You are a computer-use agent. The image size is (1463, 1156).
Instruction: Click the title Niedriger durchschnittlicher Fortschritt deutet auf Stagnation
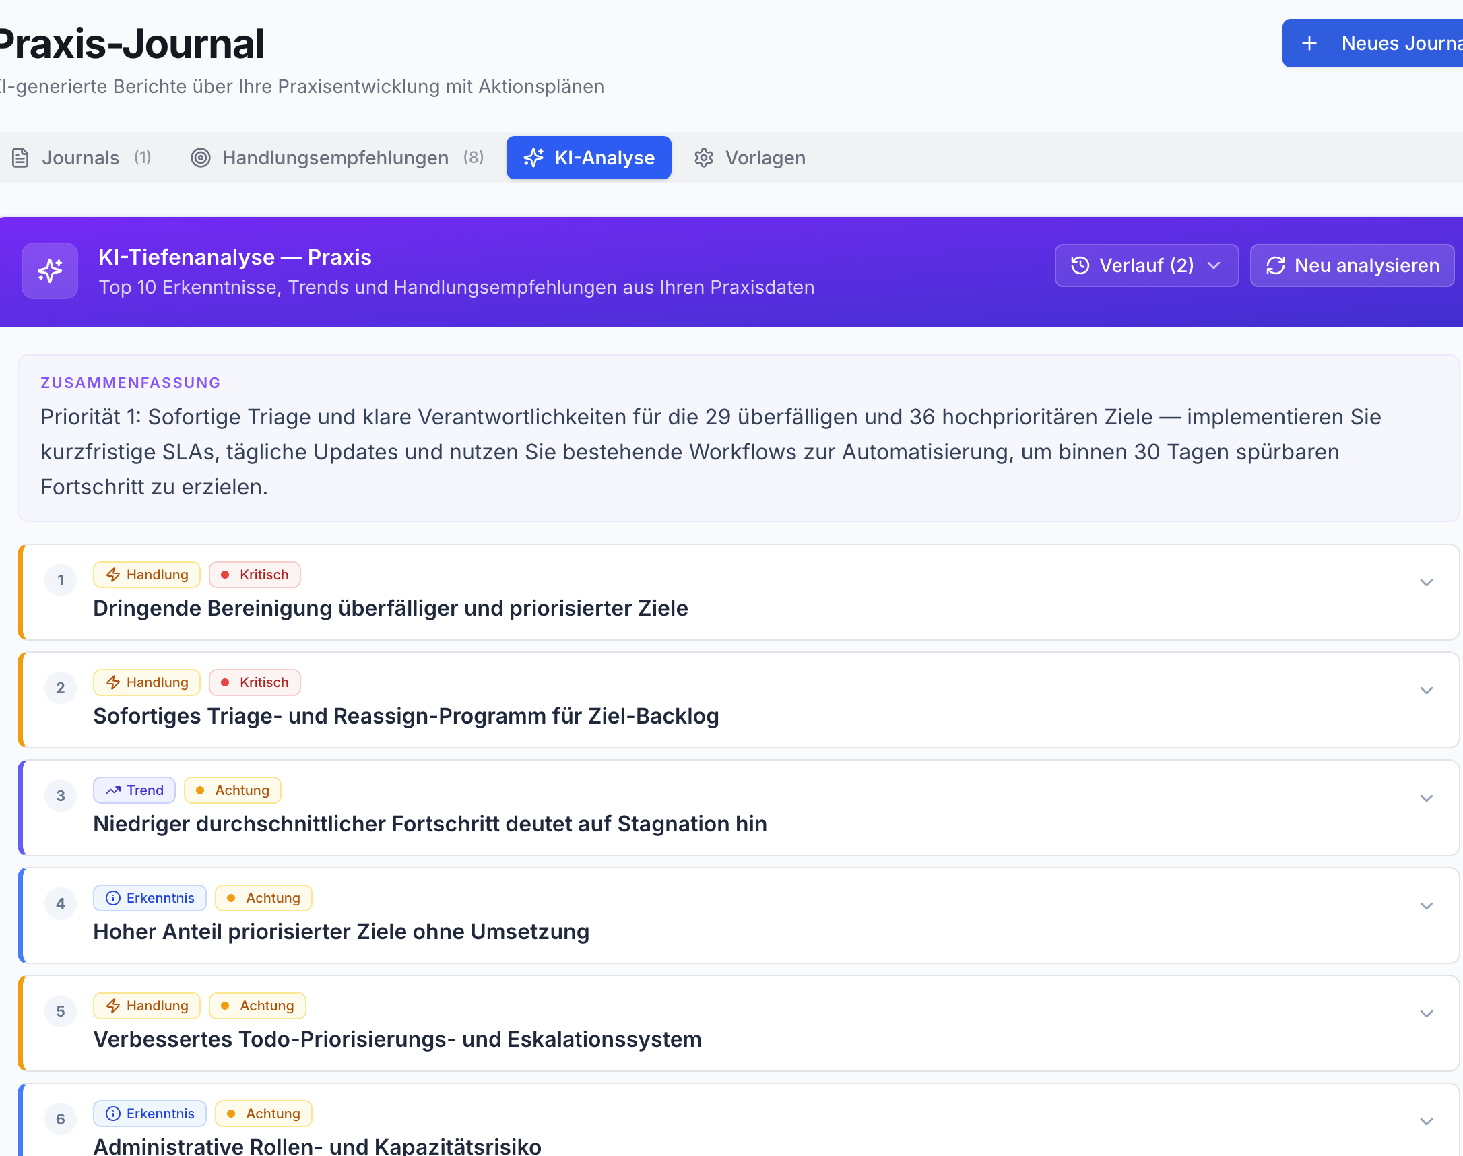(430, 824)
